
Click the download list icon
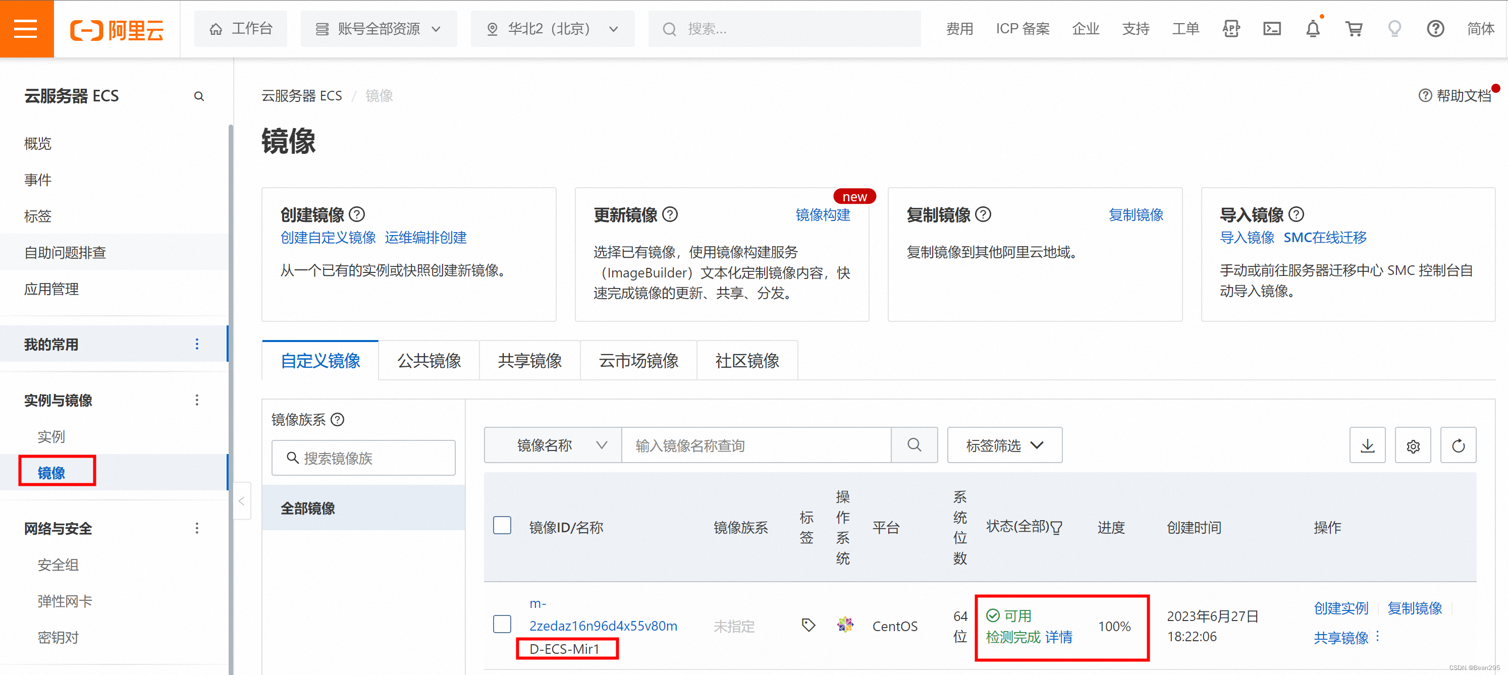[x=1367, y=445]
